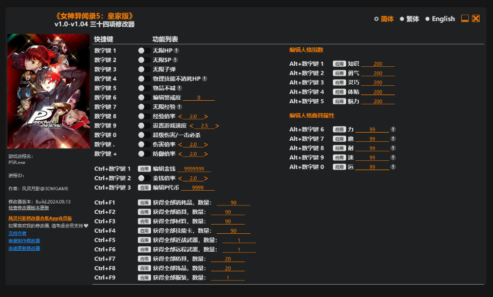The image size is (493, 297).
Task: Enable 编辑警戒度 toggle
Action: click(x=144, y=98)
